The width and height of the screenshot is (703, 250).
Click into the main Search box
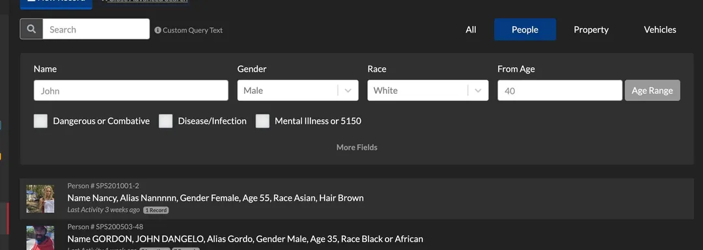[x=96, y=29]
